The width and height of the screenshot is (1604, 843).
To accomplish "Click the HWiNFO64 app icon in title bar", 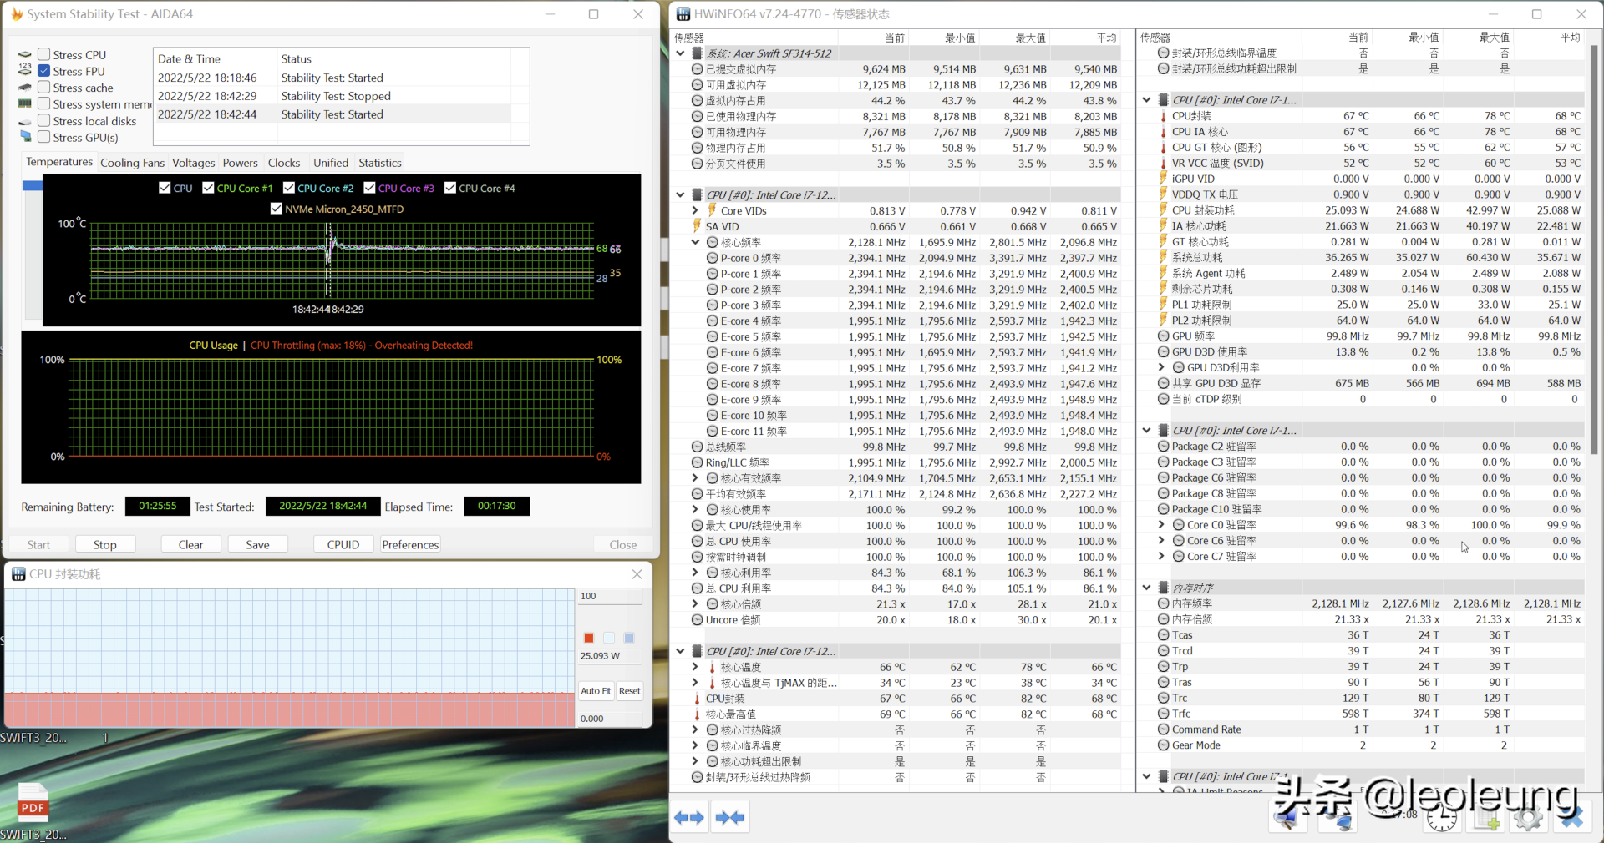I will point(683,14).
